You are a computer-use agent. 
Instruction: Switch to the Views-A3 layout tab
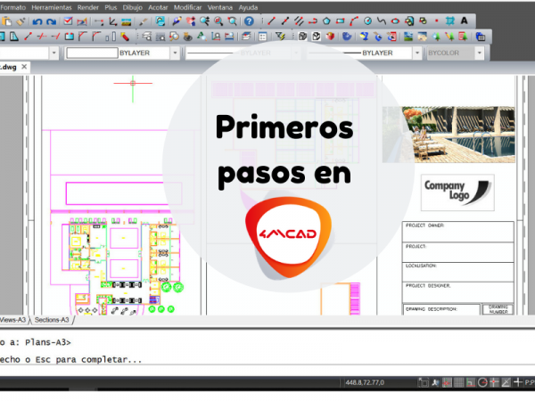point(12,320)
